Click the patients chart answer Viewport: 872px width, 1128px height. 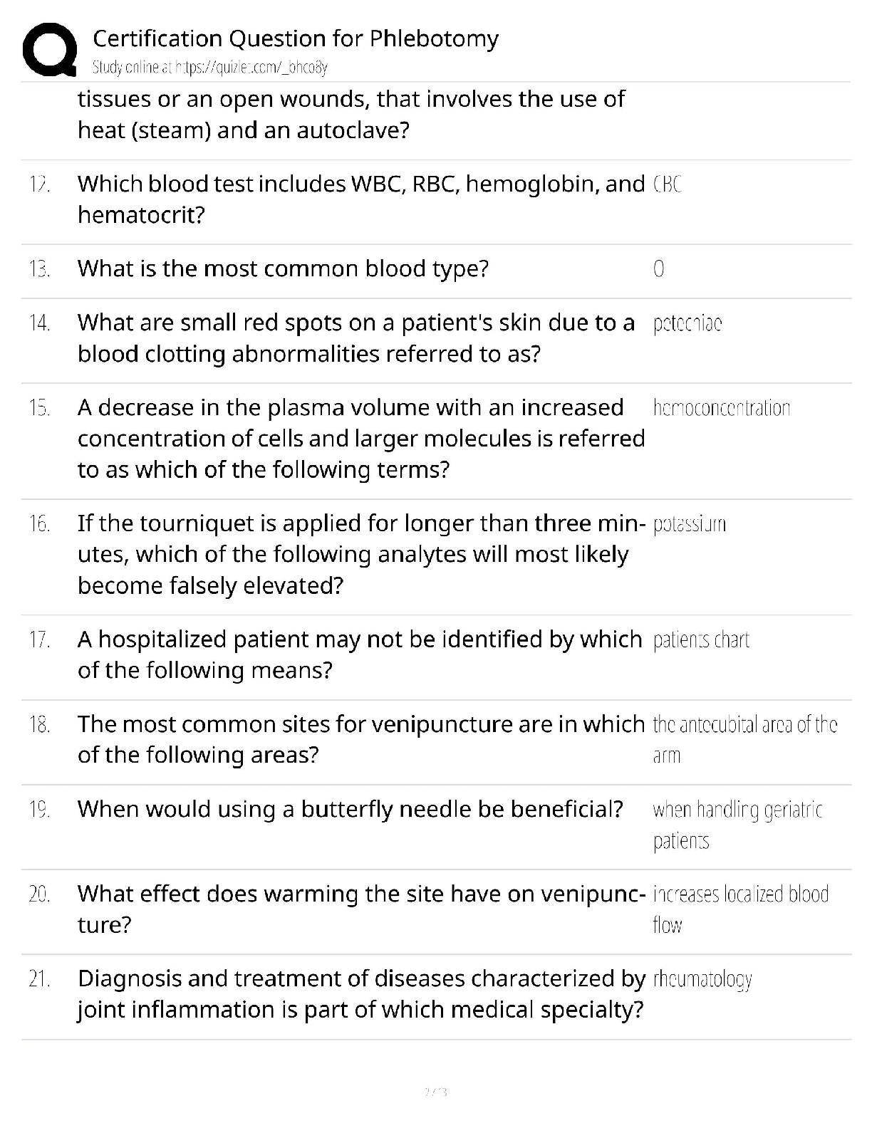(x=701, y=640)
